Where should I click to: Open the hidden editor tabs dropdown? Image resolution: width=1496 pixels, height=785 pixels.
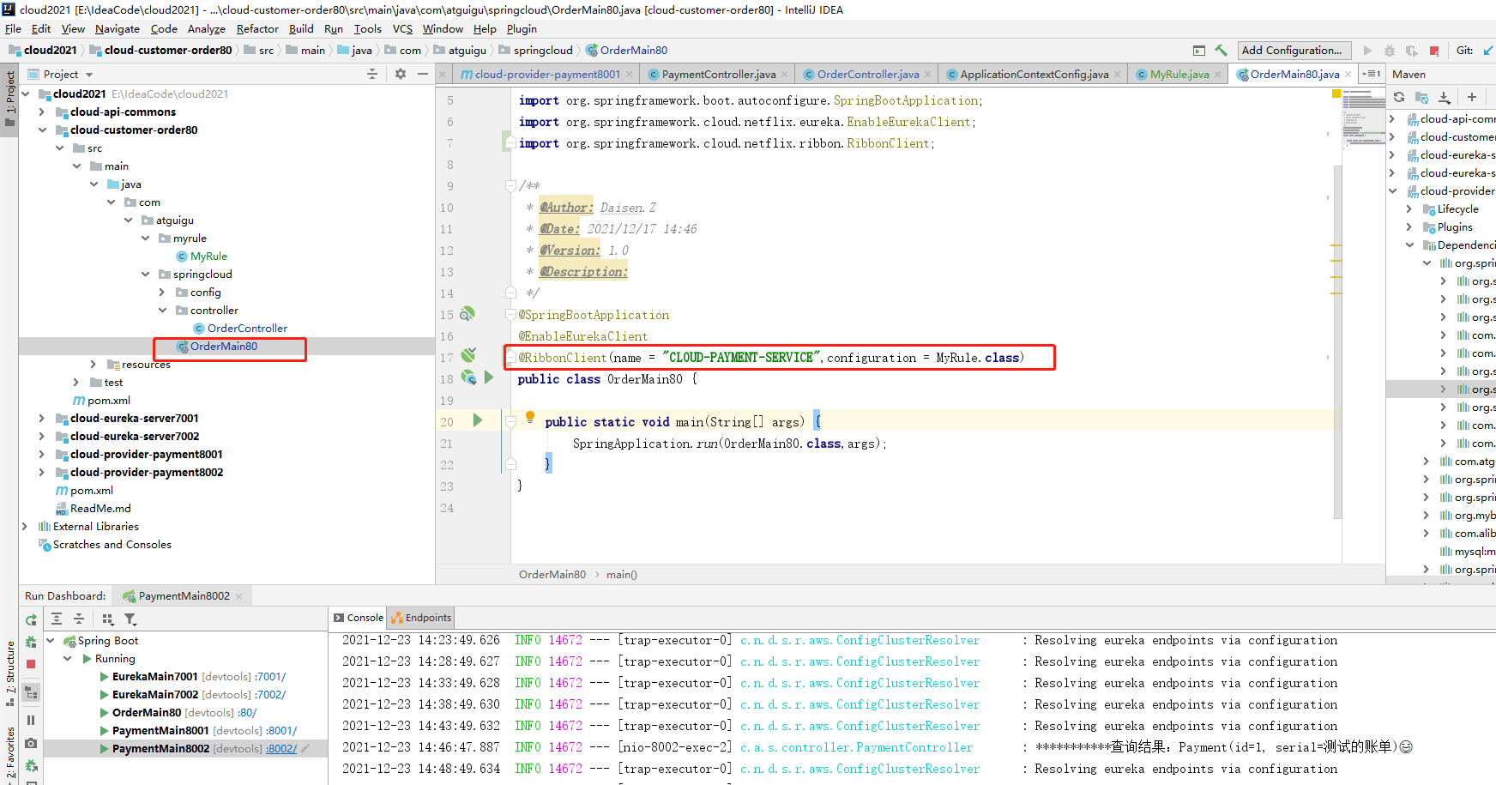(1372, 74)
